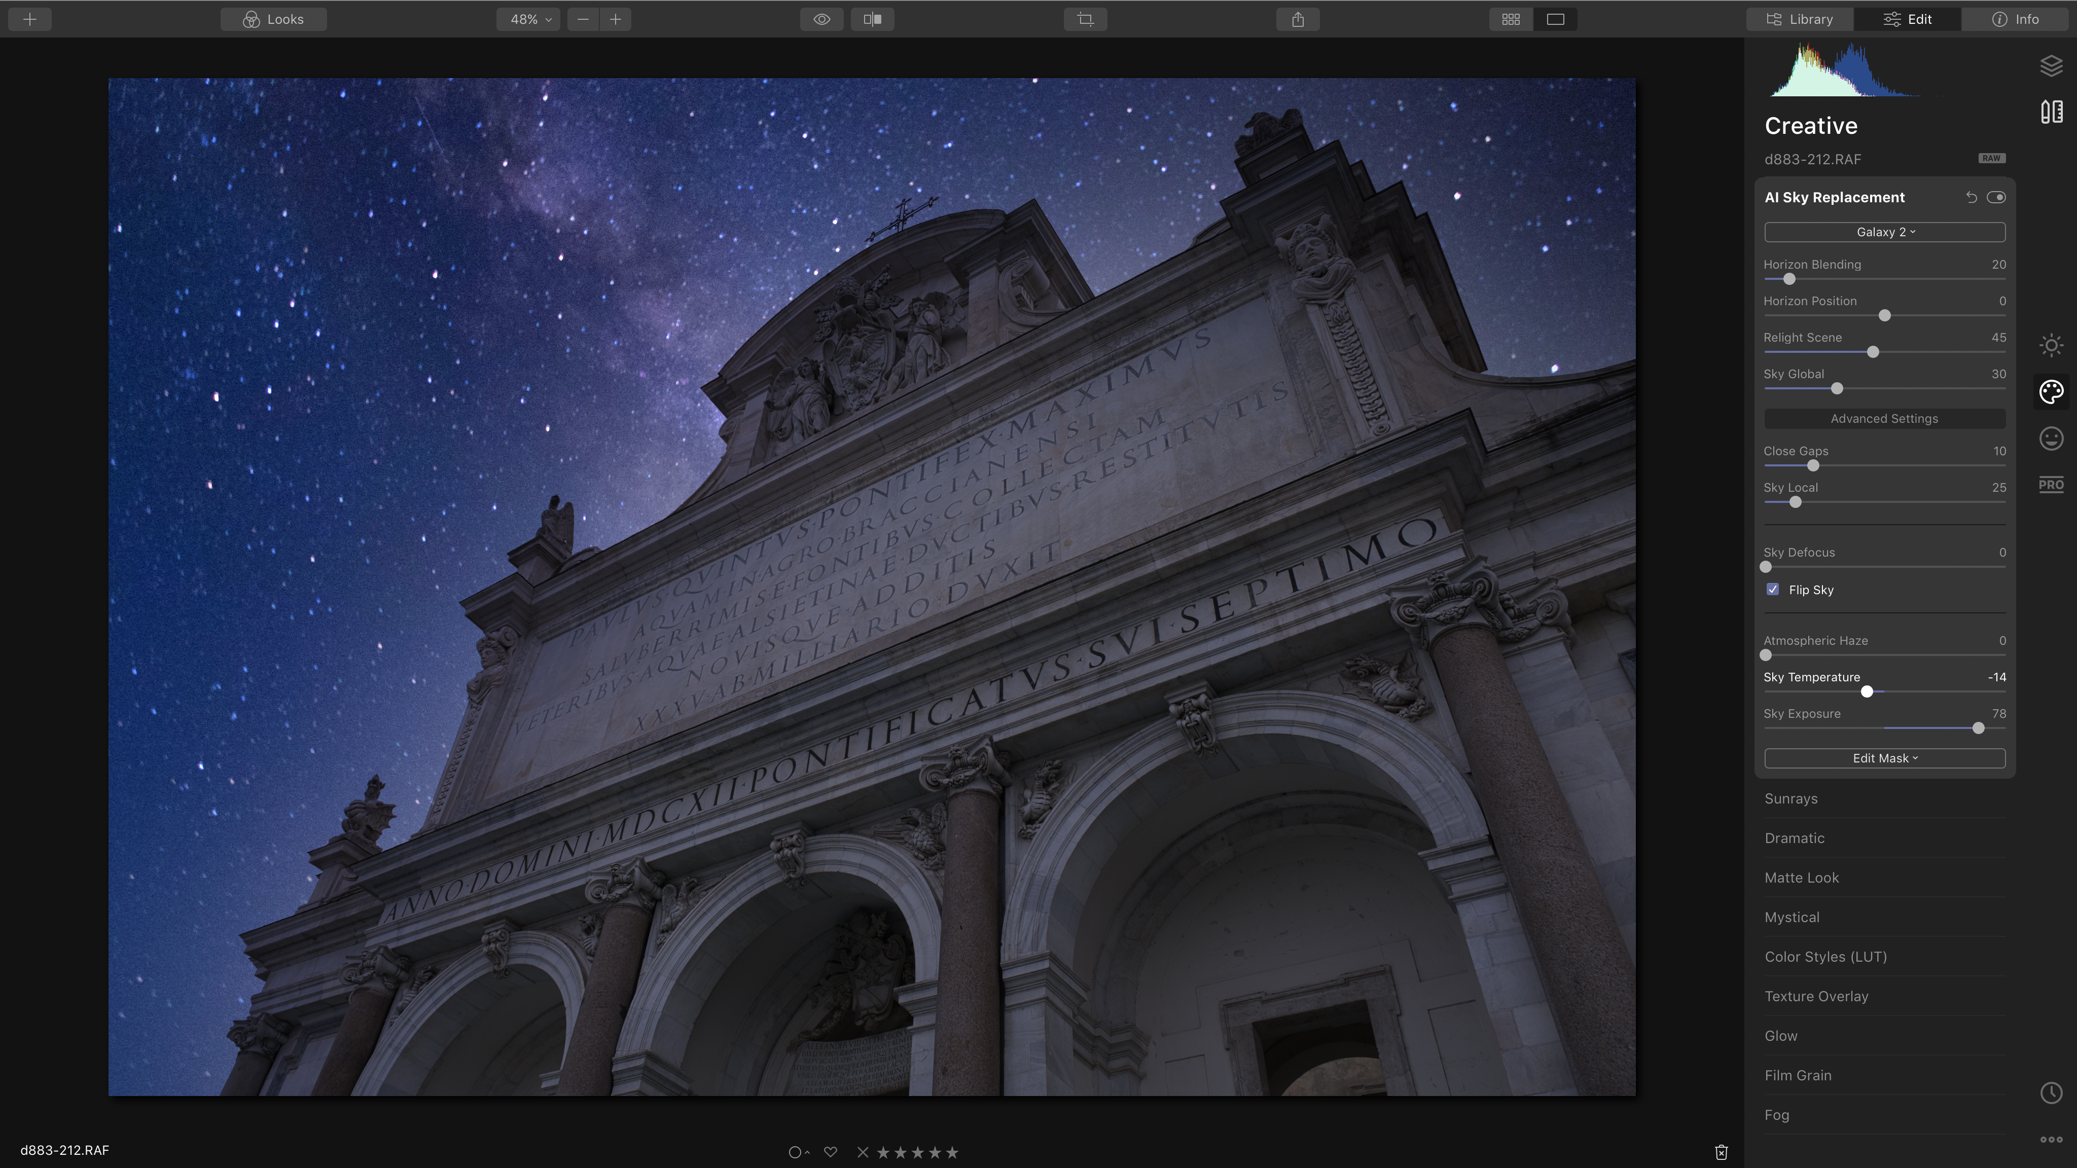Open the Library tab
This screenshot has height=1168, width=2077.
tap(1800, 19)
